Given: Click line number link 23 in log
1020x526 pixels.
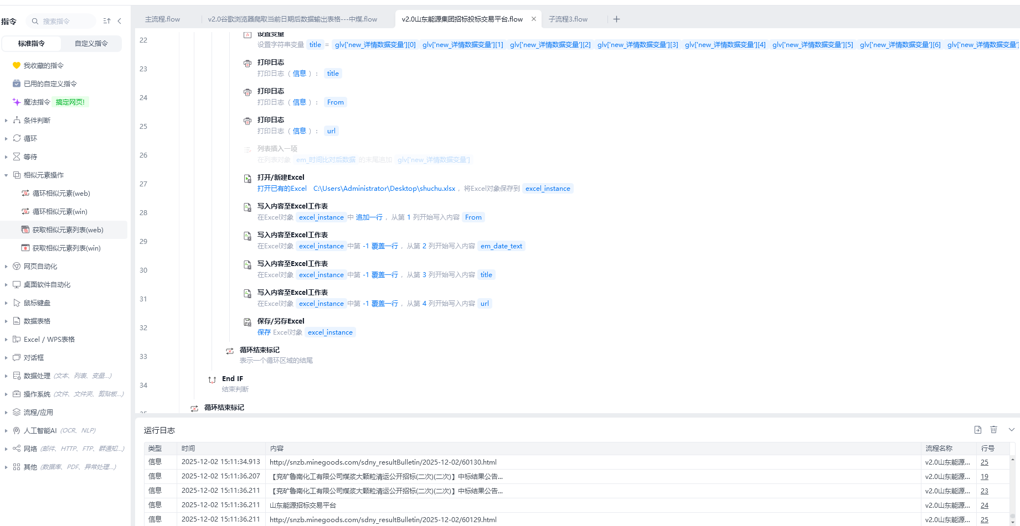Looking at the screenshot, I should point(984,491).
